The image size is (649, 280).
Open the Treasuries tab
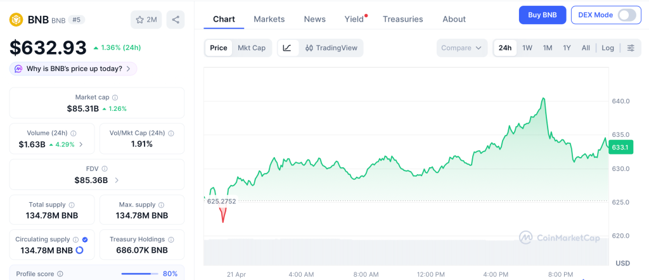[x=402, y=19]
